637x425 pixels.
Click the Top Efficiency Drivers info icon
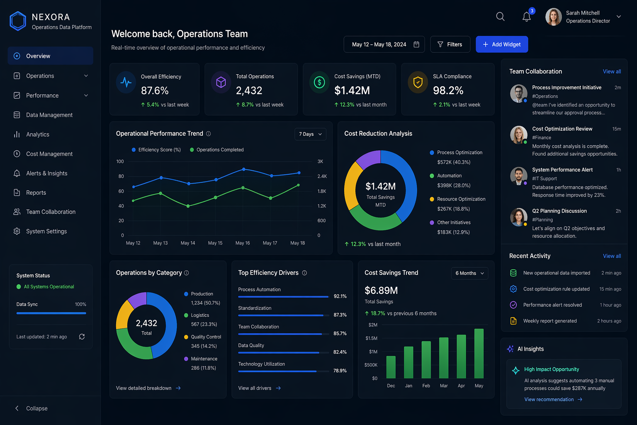coord(304,273)
